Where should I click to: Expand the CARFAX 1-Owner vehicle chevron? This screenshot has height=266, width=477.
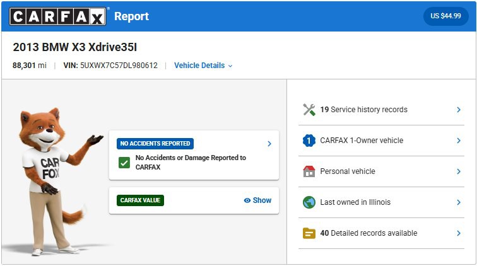click(459, 141)
